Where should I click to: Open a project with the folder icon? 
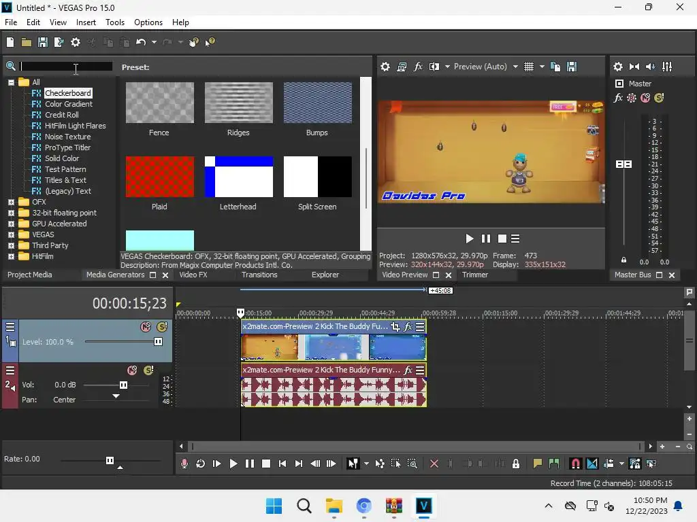(x=27, y=42)
